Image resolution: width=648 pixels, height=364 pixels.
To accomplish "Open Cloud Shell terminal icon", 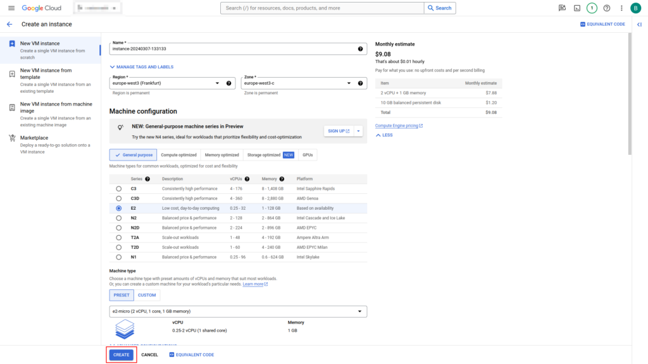I will click(x=576, y=8).
